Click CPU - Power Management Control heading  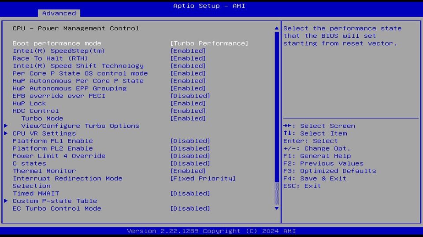point(76,28)
